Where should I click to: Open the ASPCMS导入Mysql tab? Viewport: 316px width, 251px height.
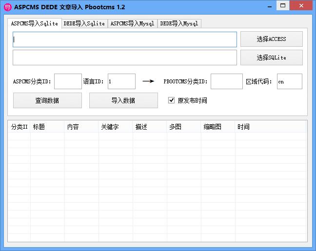coord(132,23)
